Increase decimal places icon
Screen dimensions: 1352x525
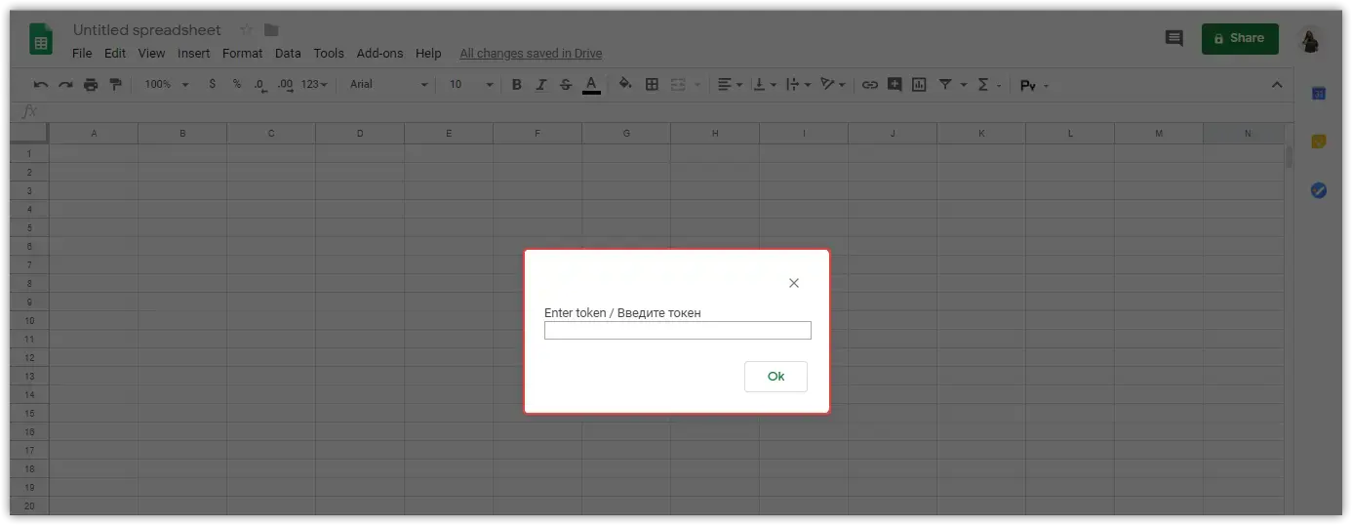tap(285, 85)
